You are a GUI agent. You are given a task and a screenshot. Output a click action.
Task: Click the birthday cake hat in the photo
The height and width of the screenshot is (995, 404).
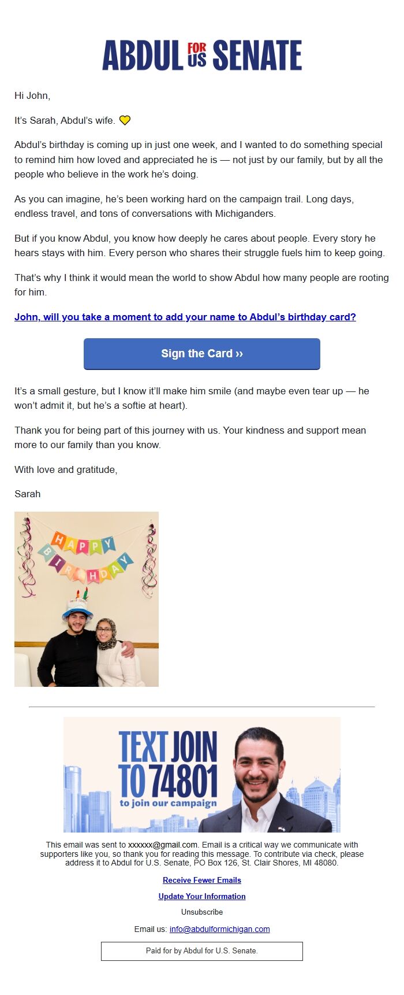[x=78, y=605]
